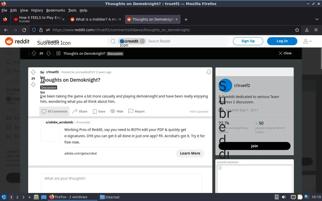This screenshot has height=201, width=322.
Task: Switch to workspace 2 in taskbar
Action: [x=17, y=197]
